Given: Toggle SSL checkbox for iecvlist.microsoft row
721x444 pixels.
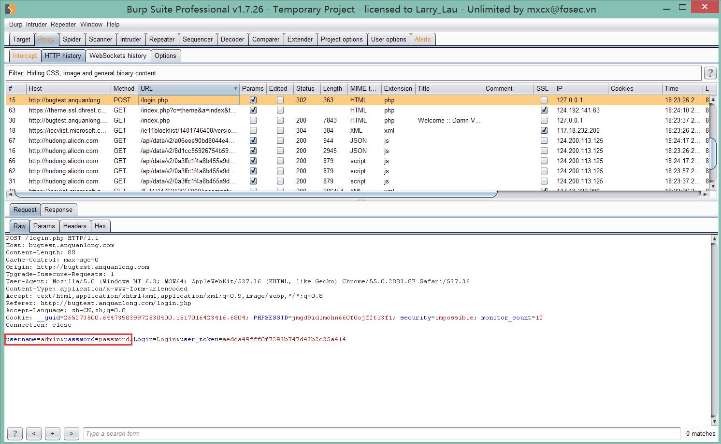Looking at the screenshot, I should click(544, 131).
